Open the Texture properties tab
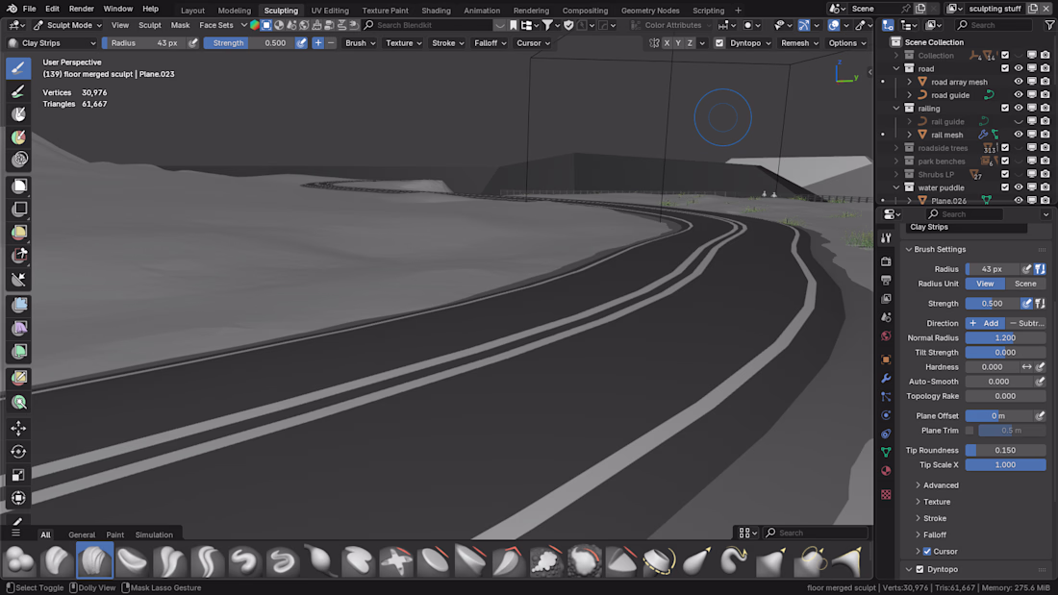The image size is (1058, 595). (x=886, y=494)
